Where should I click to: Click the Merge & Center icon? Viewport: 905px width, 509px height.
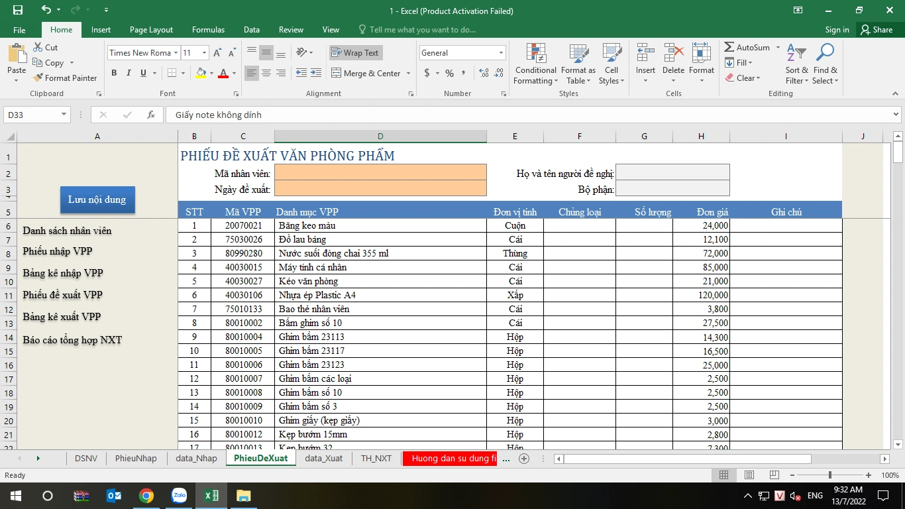(x=336, y=73)
